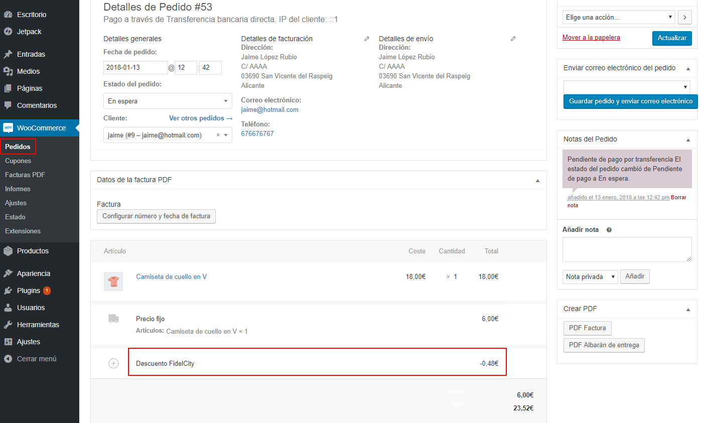The image size is (705, 423).
Task: Open Informes in WooCommerce submenu
Action: coord(18,189)
